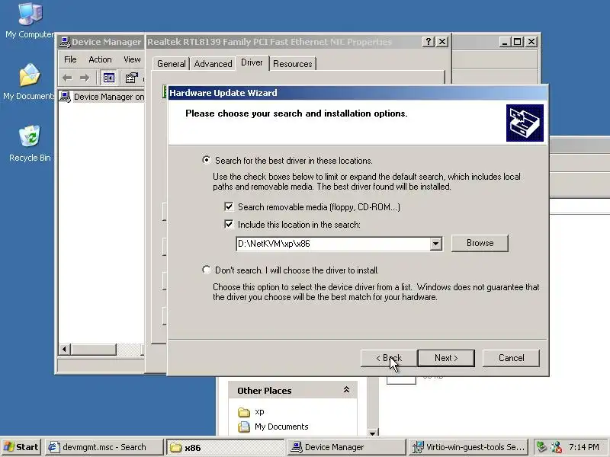Open the Action menu in Device Manager
The height and width of the screenshot is (457, 610).
click(100, 59)
